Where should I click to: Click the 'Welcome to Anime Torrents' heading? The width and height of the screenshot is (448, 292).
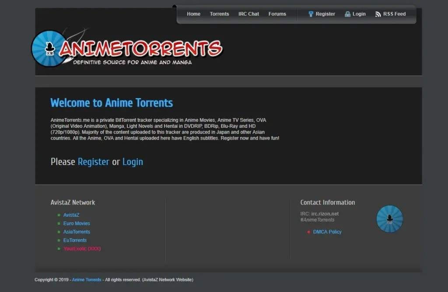point(112,103)
